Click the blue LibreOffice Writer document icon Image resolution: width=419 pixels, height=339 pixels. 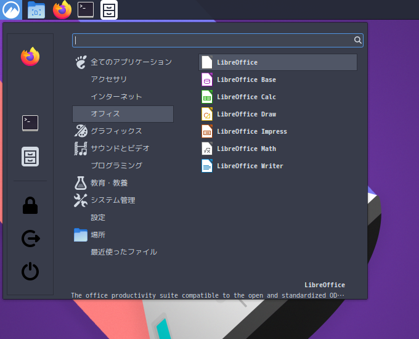click(207, 166)
